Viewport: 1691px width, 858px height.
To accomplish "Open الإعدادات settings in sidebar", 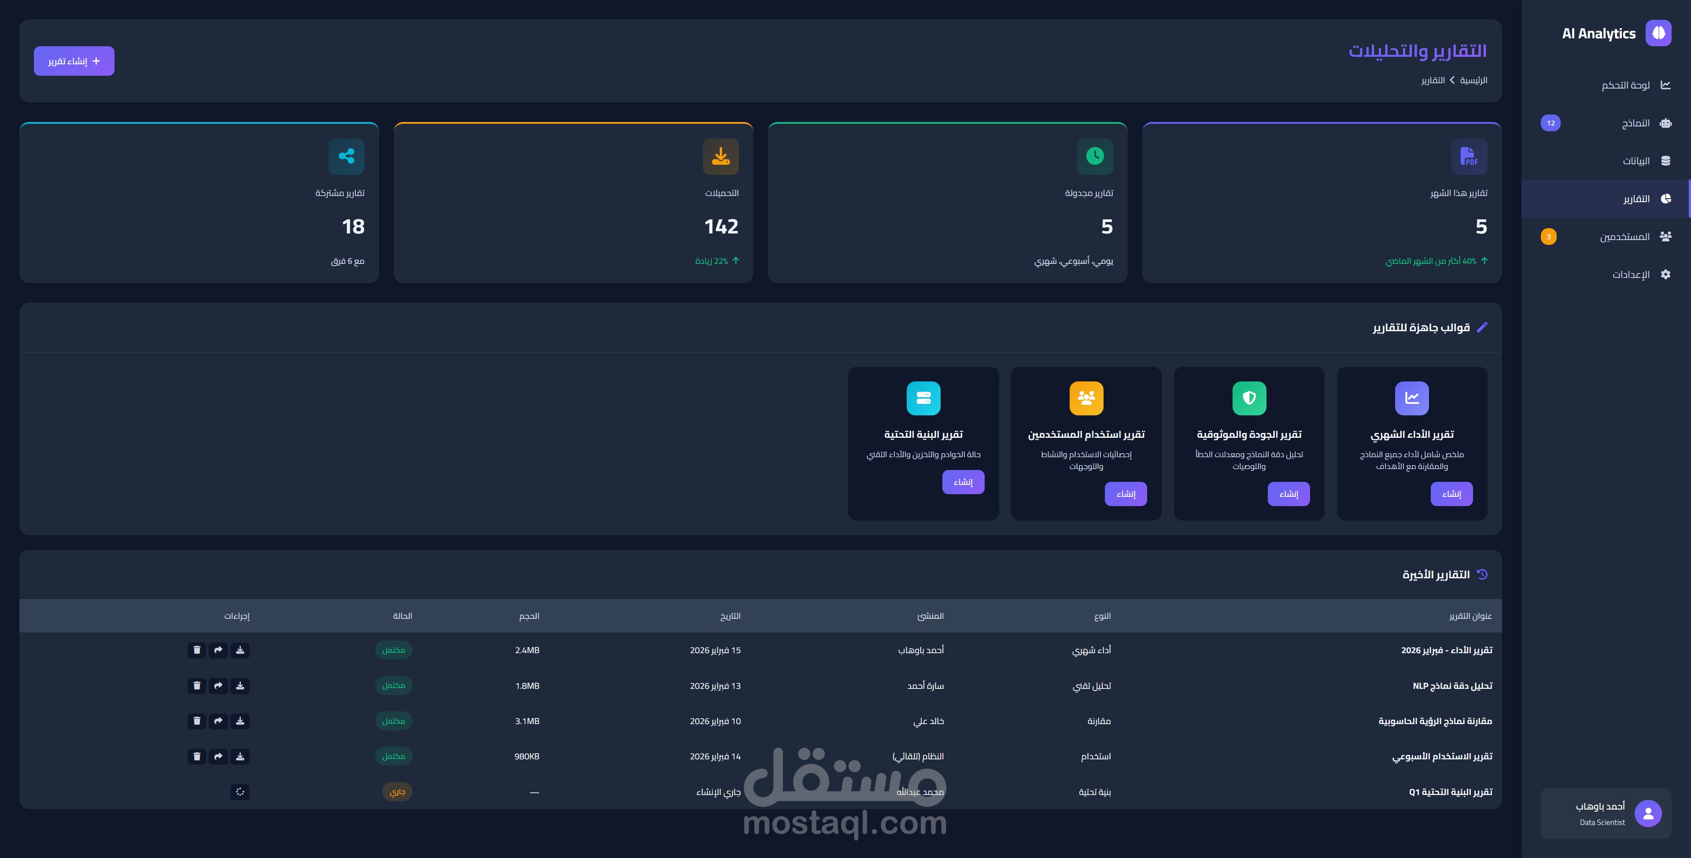I will [x=1631, y=274].
